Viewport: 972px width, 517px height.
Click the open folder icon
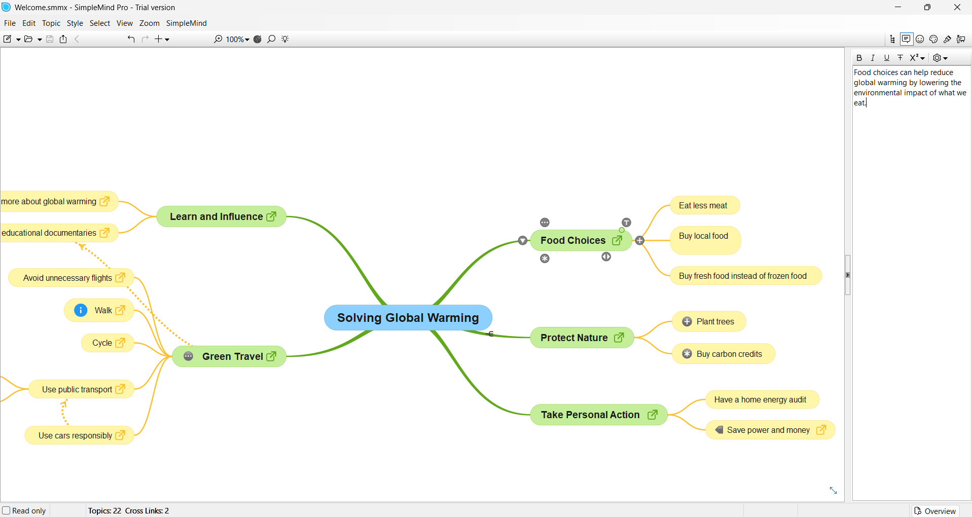(x=28, y=39)
